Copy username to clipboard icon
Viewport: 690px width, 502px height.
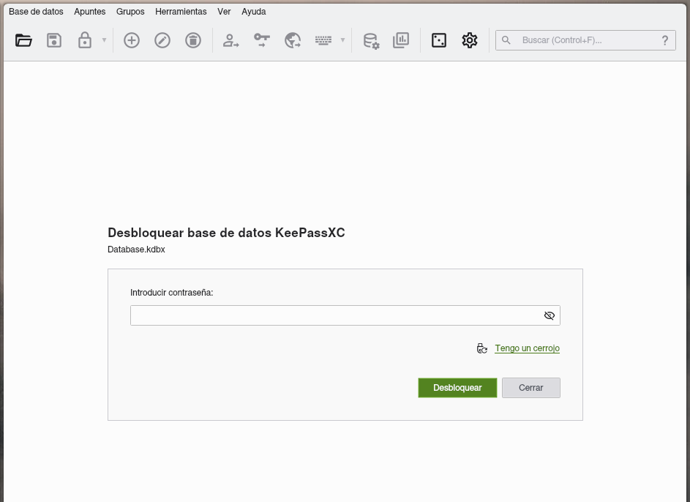[x=230, y=40]
